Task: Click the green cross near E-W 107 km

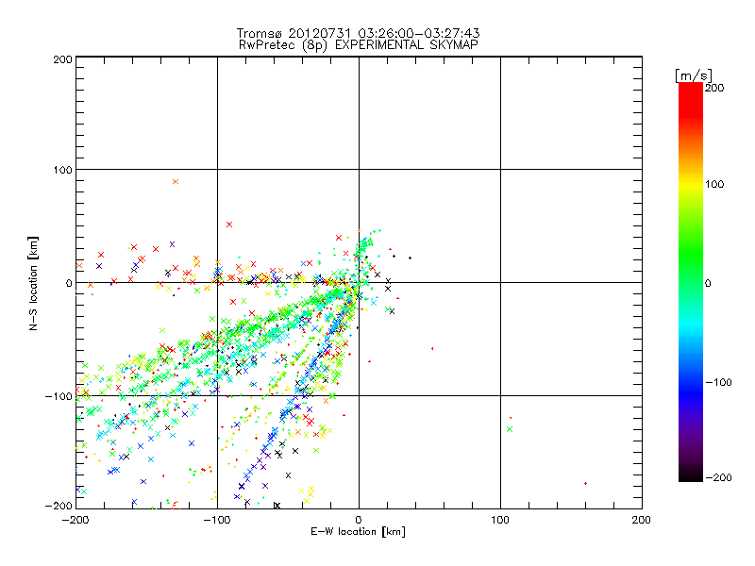Action: coord(510,429)
